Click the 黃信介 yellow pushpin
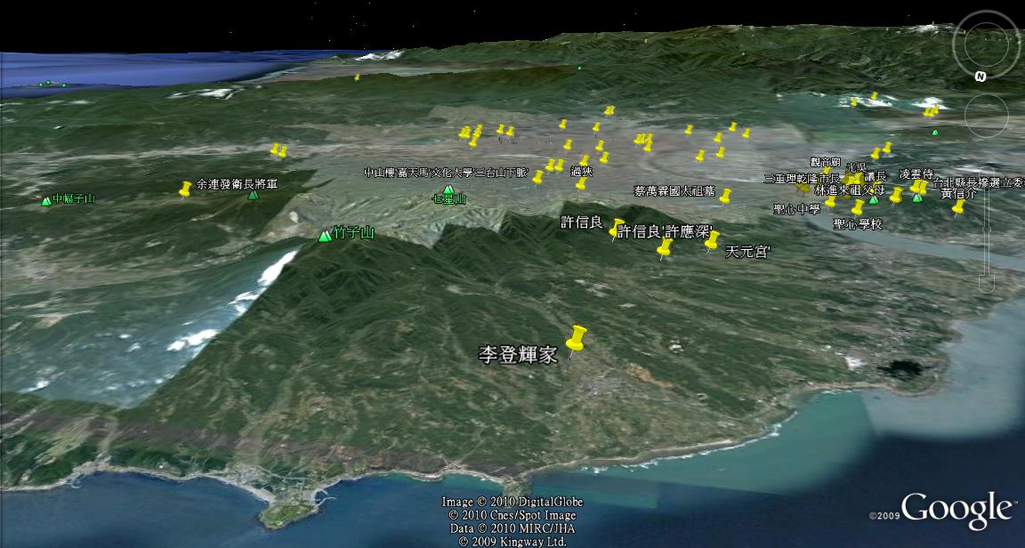The width and height of the screenshot is (1025, 548). [x=958, y=207]
